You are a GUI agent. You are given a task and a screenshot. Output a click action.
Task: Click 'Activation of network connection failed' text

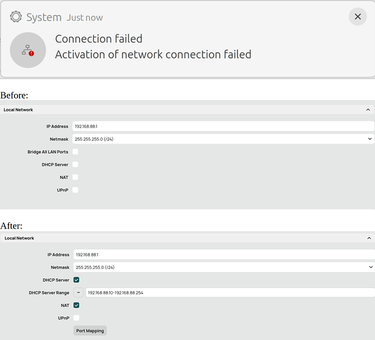[x=153, y=54]
